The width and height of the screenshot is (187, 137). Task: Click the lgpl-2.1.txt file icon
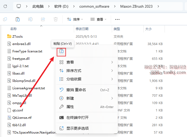9,66
